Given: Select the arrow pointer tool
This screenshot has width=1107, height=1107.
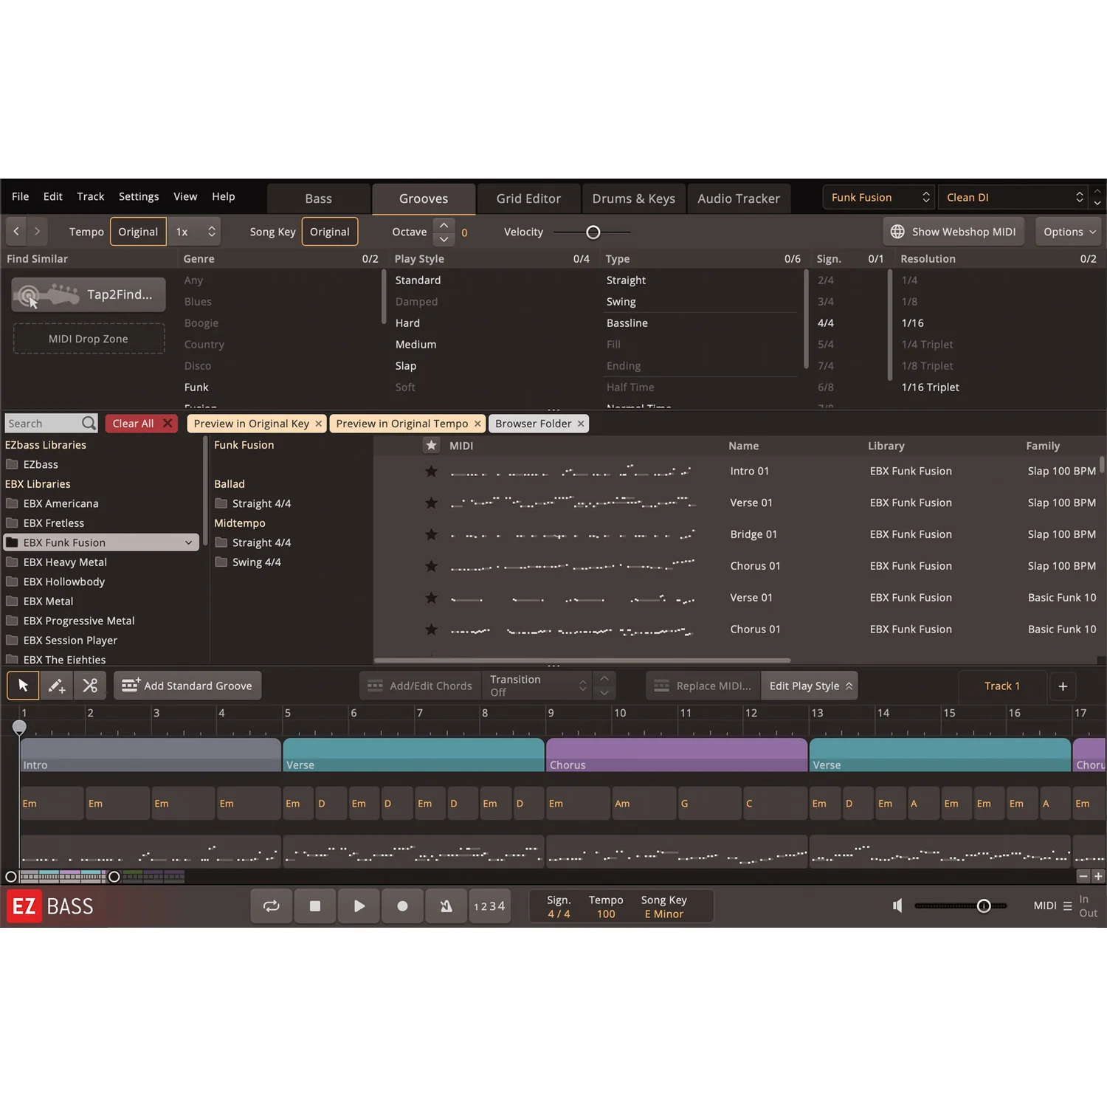Looking at the screenshot, I should pyautogui.click(x=23, y=686).
